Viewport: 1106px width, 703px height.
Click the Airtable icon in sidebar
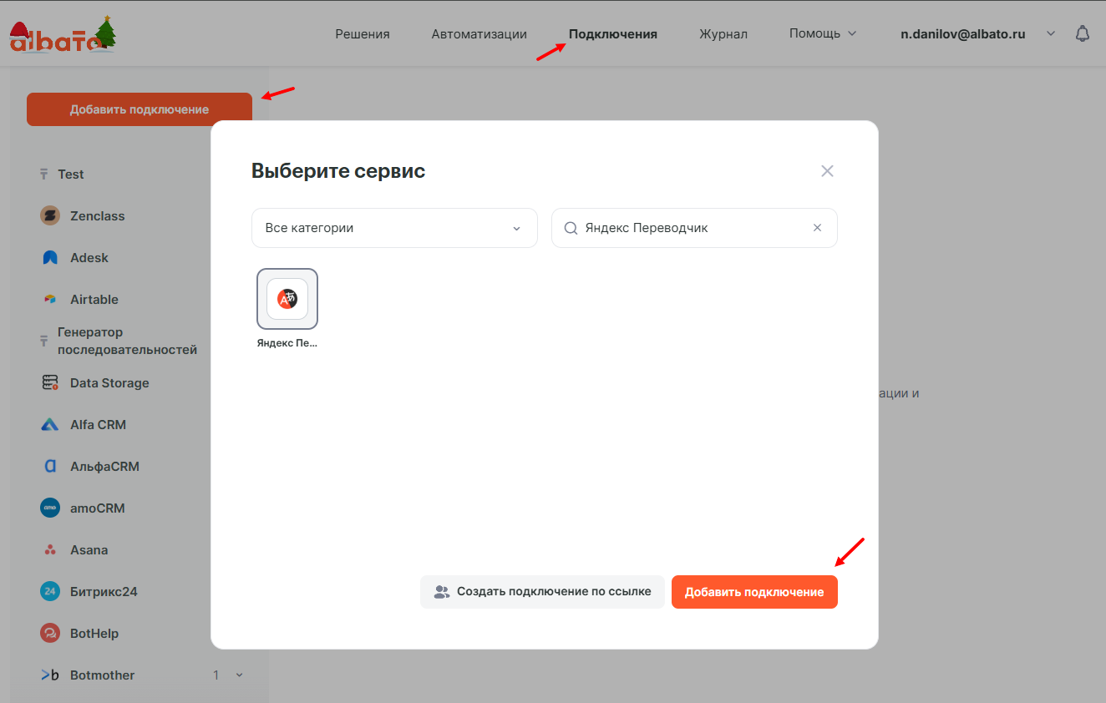pos(50,300)
